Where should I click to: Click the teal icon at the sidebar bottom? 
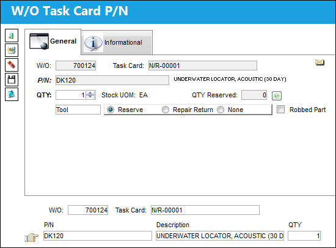(x=12, y=94)
